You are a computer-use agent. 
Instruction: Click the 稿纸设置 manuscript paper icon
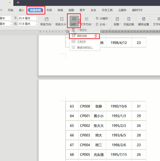(144, 19)
